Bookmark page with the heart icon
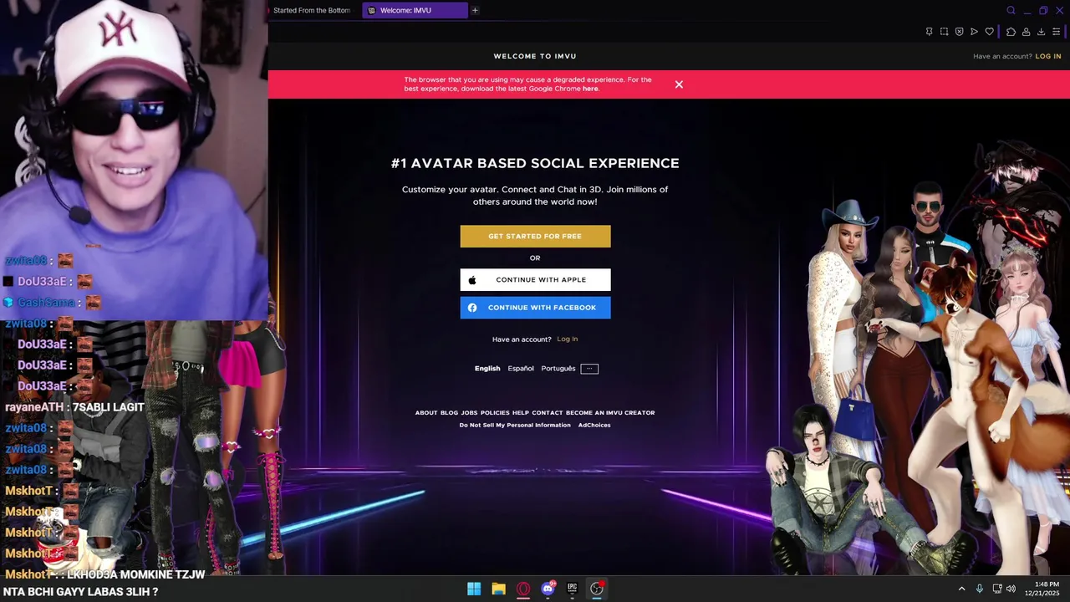This screenshot has height=602, width=1070. pyautogui.click(x=990, y=32)
